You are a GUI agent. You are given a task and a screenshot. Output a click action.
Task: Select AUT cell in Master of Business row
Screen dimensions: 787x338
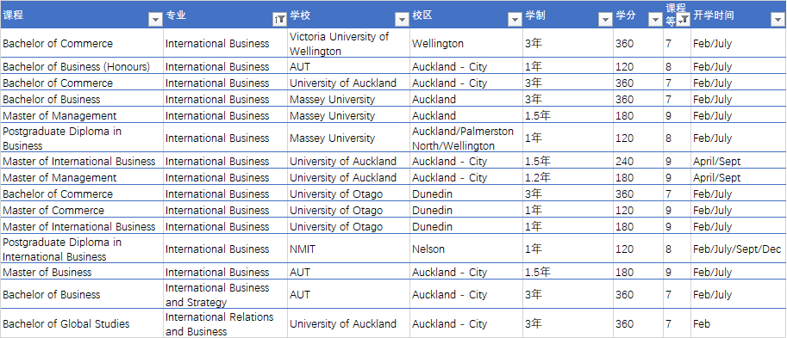click(348, 273)
